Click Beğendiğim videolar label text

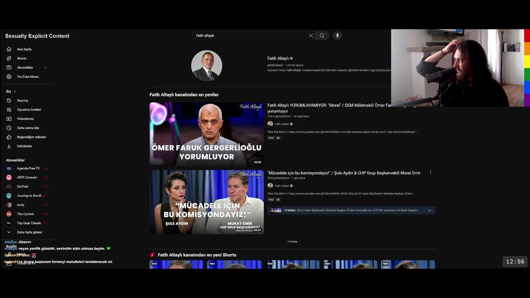pyautogui.click(x=31, y=137)
